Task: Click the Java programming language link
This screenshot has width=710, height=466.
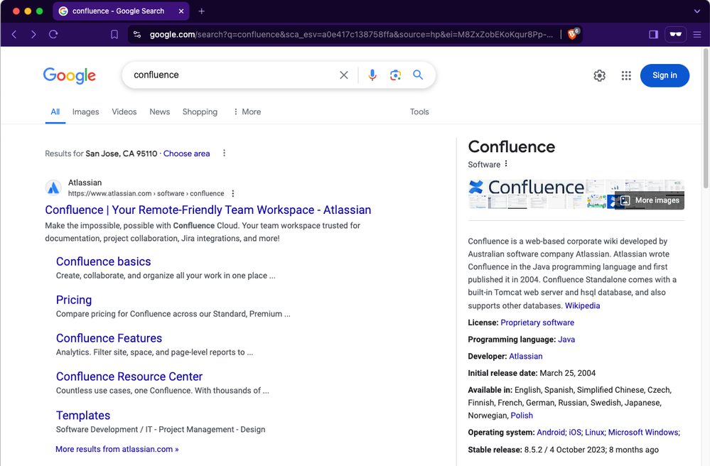Action: (x=566, y=340)
